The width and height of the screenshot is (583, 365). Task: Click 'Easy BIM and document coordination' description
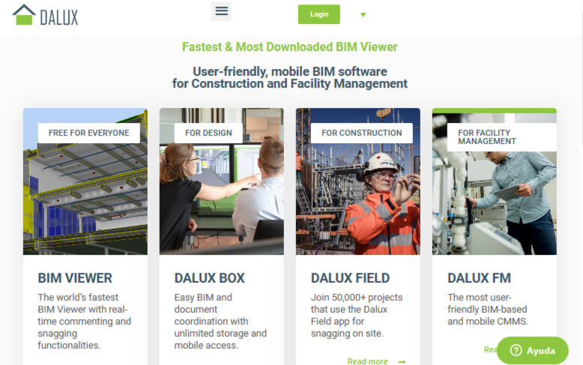click(220, 321)
